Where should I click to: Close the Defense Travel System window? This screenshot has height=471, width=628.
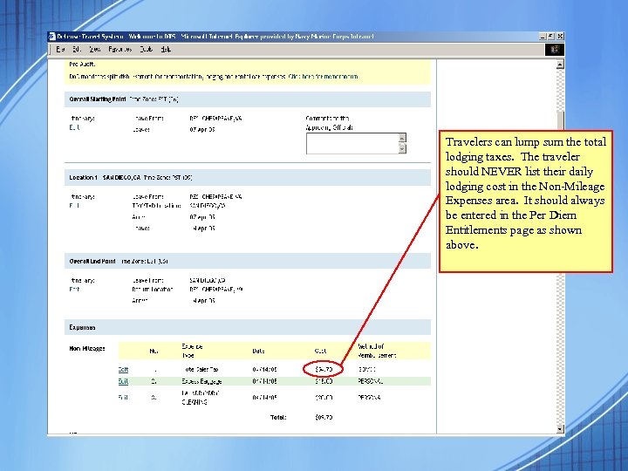coord(560,37)
